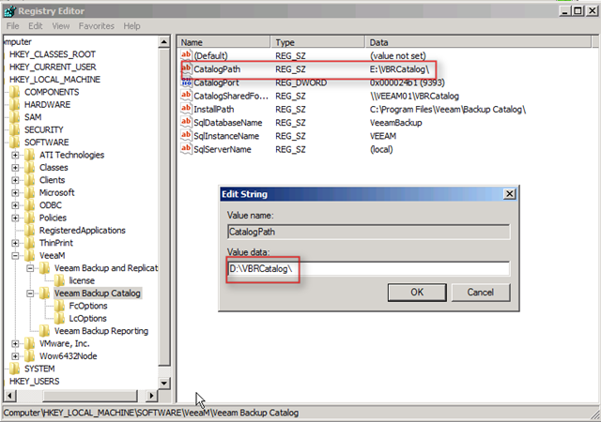Expand the Microsoft registry key

[x=16, y=192]
